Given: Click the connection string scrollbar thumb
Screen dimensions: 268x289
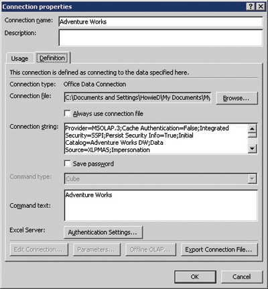Looking at the screenshot, I should point(252,135).
